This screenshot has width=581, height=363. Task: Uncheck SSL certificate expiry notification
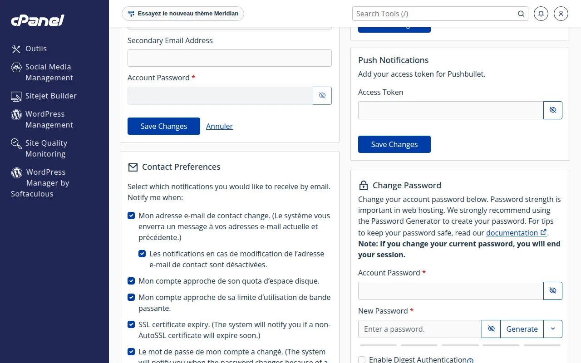(131, 324)
